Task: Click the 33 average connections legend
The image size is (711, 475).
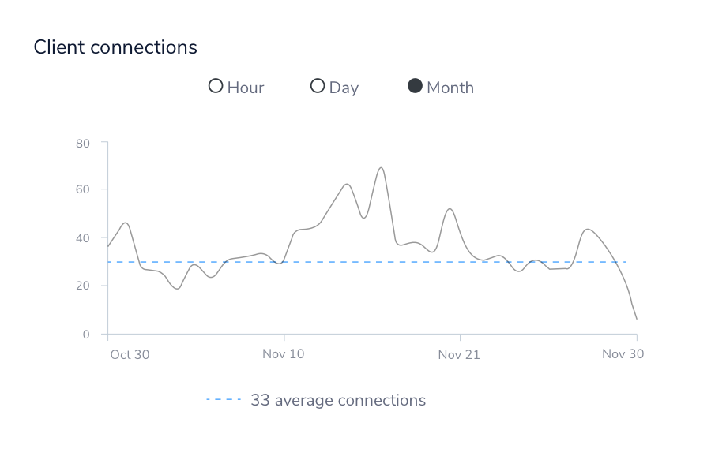Action: (x=337, y=400)
